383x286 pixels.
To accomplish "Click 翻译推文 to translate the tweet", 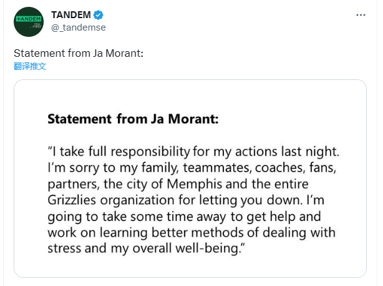I will point(30,66).
